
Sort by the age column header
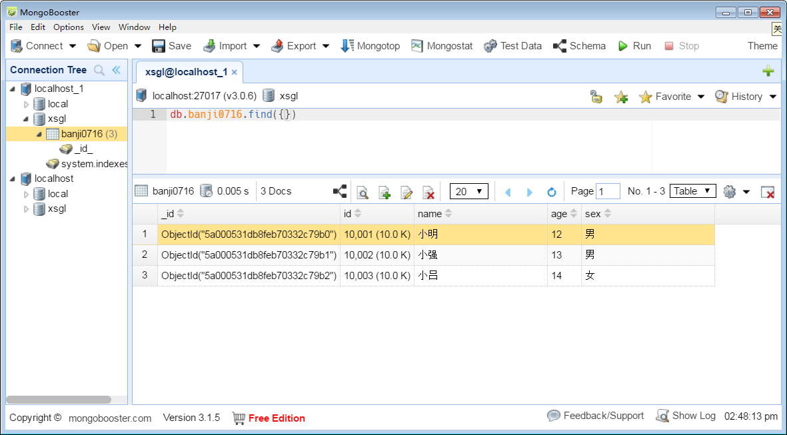coord(564,214)
